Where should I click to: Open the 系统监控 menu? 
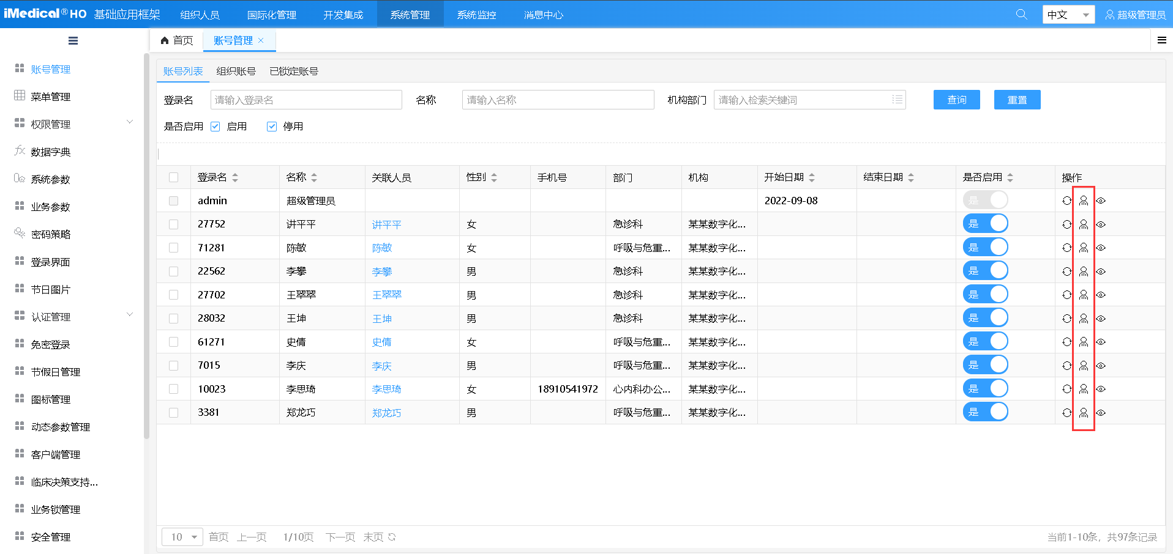[x=476, y=13]
